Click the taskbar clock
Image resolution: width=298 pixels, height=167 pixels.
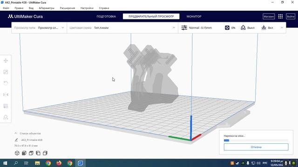tap(277, 163)
